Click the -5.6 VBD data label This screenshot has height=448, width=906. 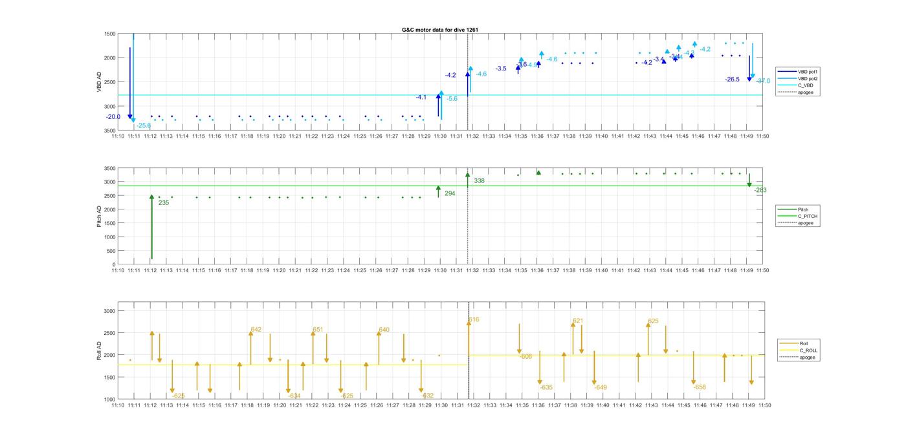click(452, 99)
